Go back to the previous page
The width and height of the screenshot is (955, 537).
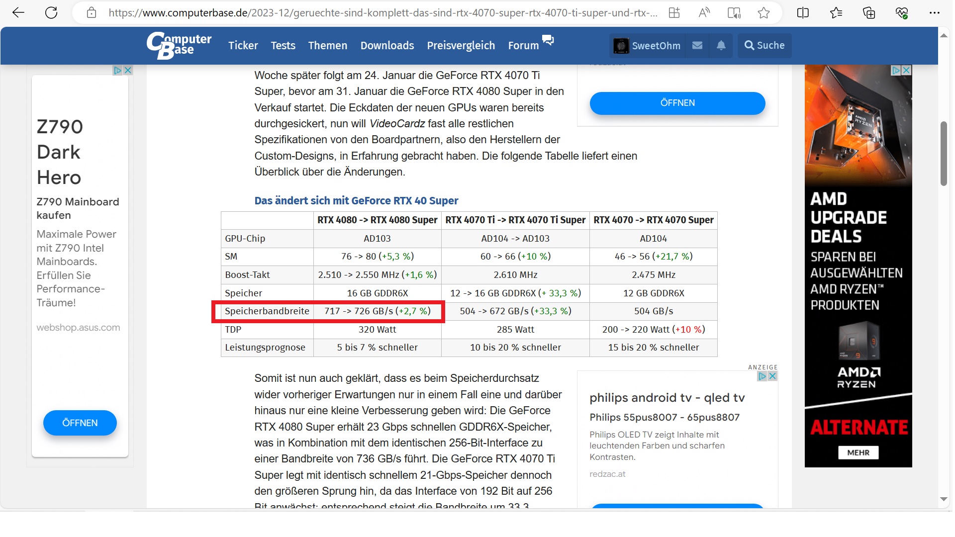18,13
